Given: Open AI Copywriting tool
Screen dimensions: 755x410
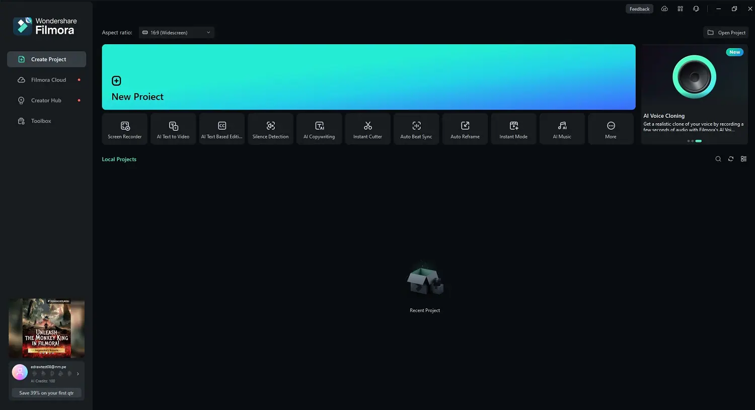Looking at the screenshot, I should click(x=319, y=129).
